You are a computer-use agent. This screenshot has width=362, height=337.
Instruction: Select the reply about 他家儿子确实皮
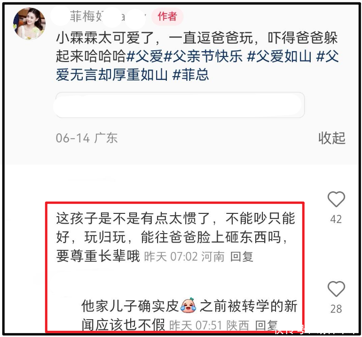point(189,315)
